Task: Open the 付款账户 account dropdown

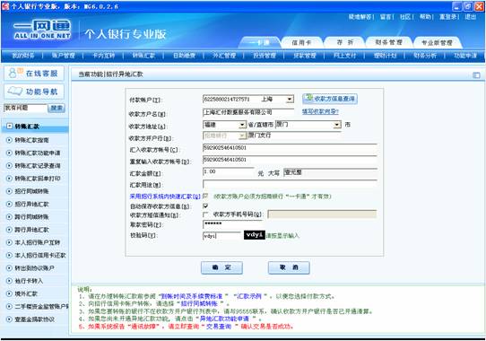Action: click(x=290, y=100)
